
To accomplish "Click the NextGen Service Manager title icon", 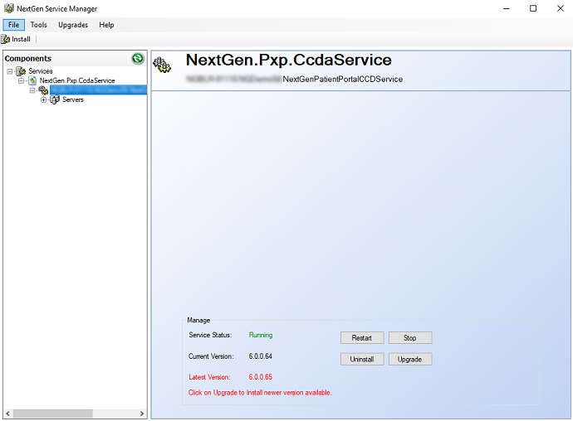I will 8,8.
